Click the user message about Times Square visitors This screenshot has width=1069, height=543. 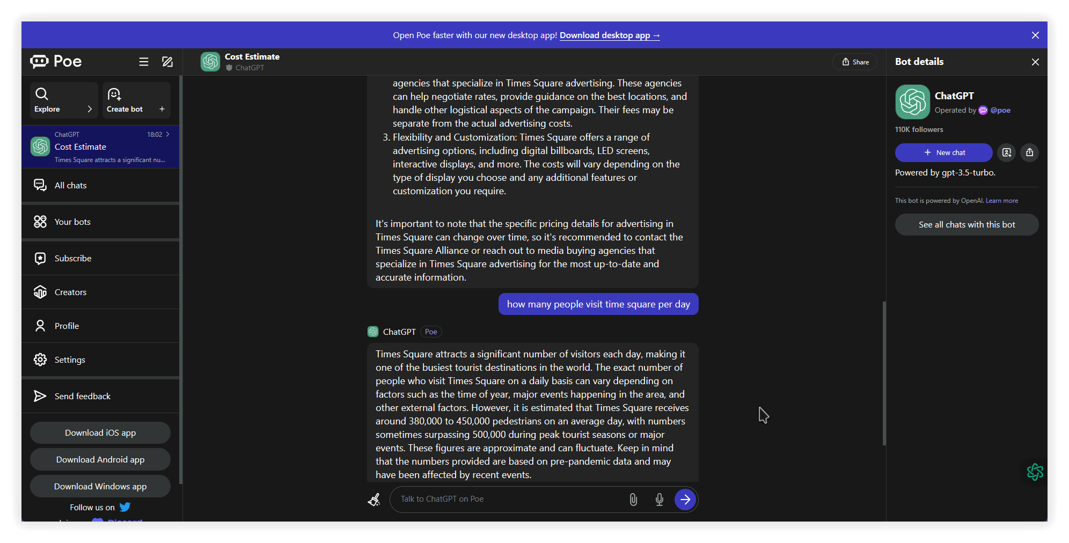[x=598, y=304]
